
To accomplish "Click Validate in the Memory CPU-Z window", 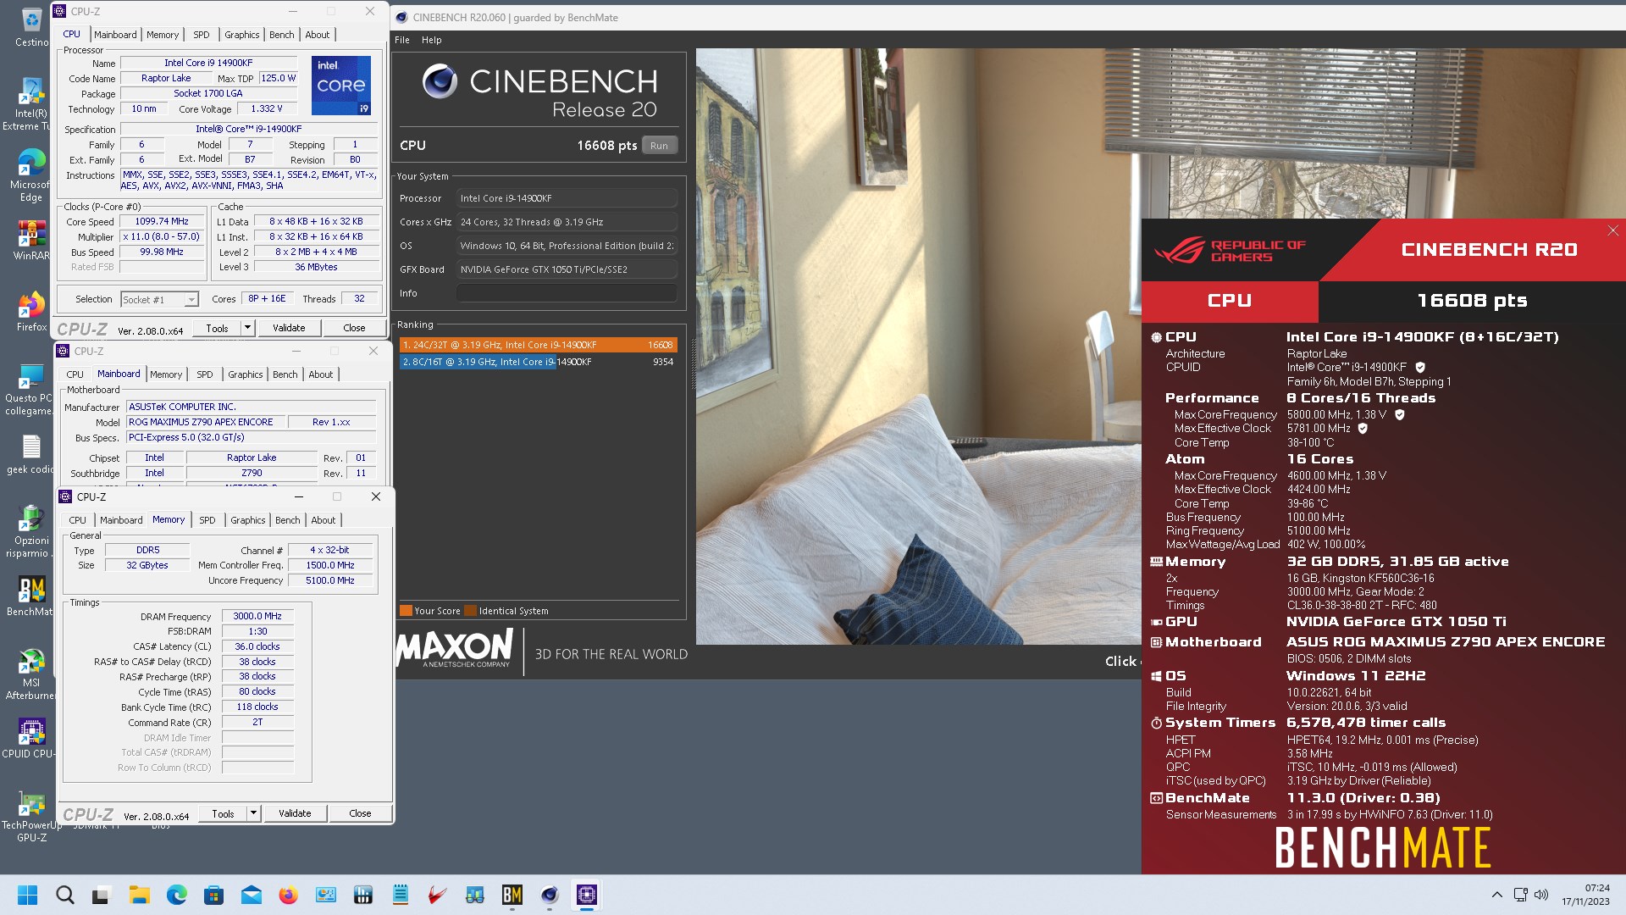I will pos(295,813).
